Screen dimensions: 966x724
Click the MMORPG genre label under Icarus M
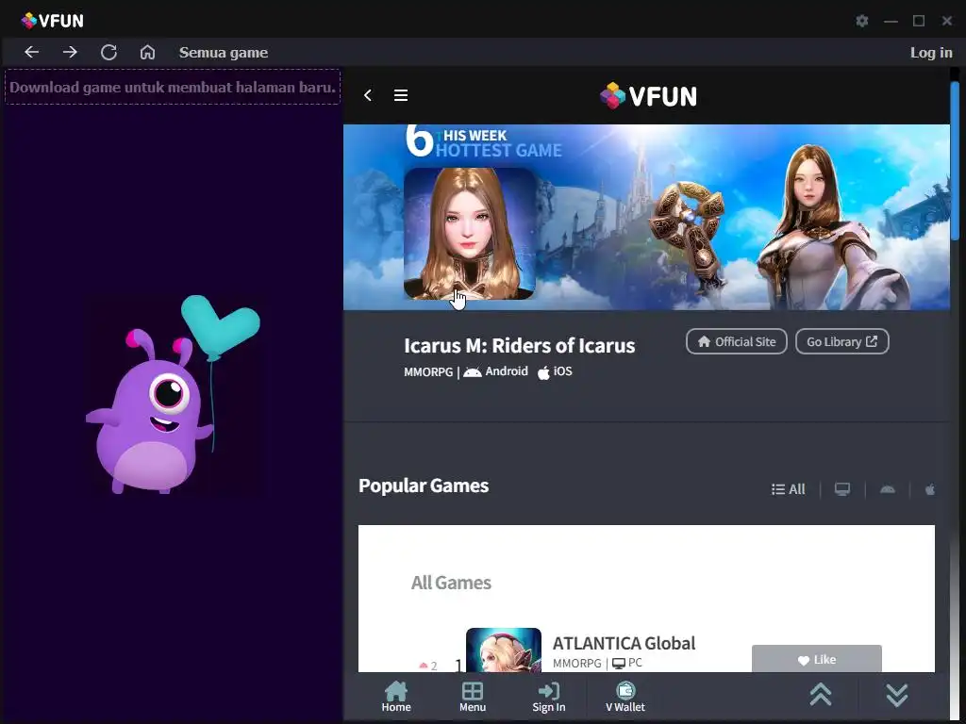click(x=428, y=371)
